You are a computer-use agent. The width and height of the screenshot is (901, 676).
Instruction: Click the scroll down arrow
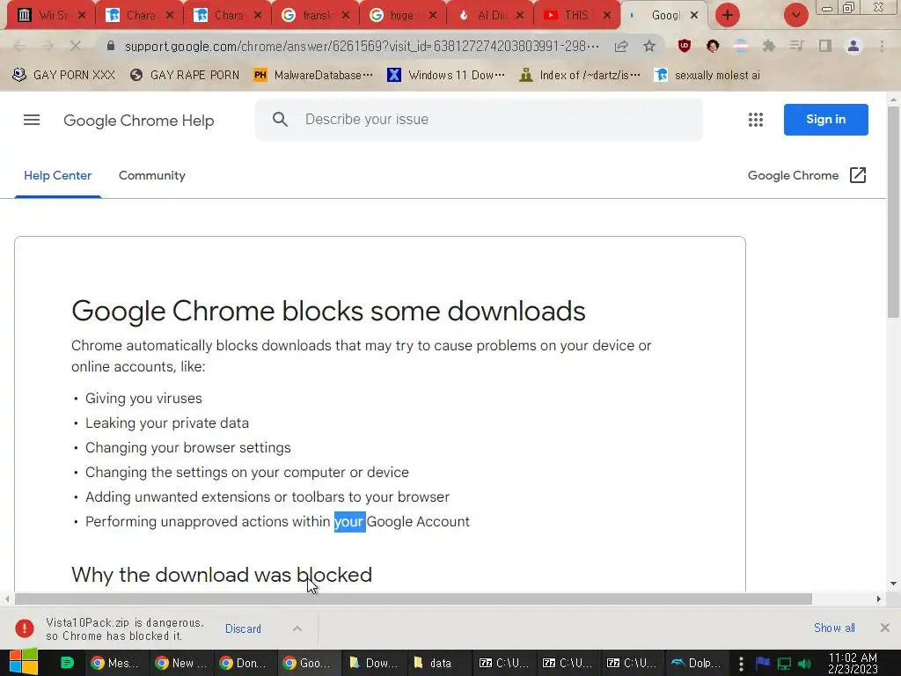click(x=893, y=584)
